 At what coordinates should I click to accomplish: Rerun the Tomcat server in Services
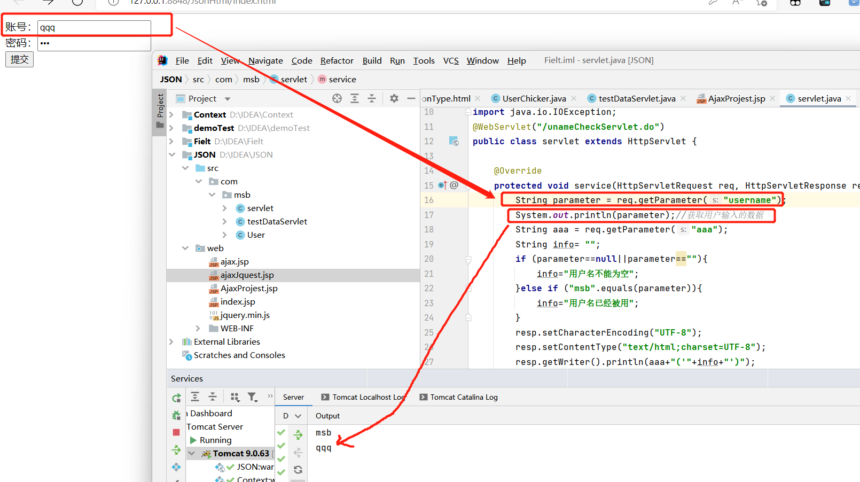click(x=176, y=398)
